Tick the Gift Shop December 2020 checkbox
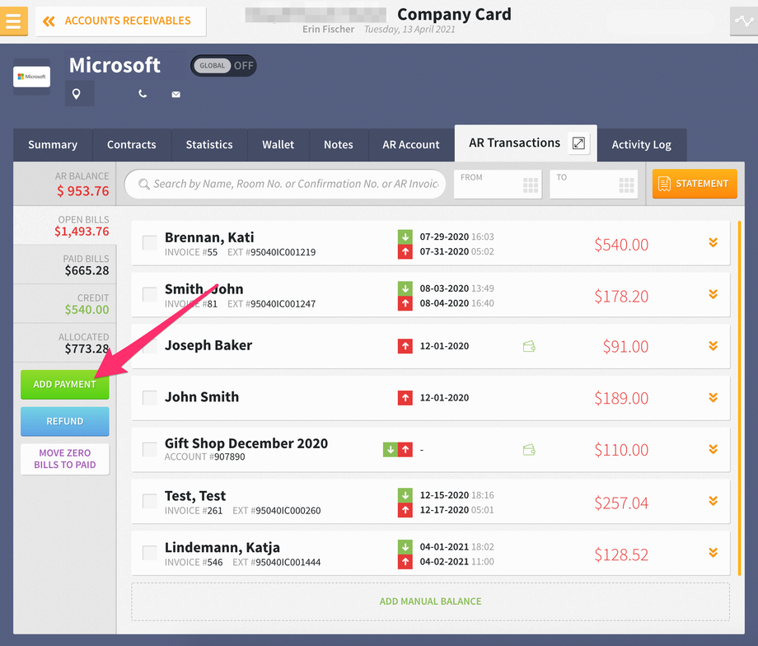The height and width of the screenshot is (646, 758). click(x=150, y=450)
